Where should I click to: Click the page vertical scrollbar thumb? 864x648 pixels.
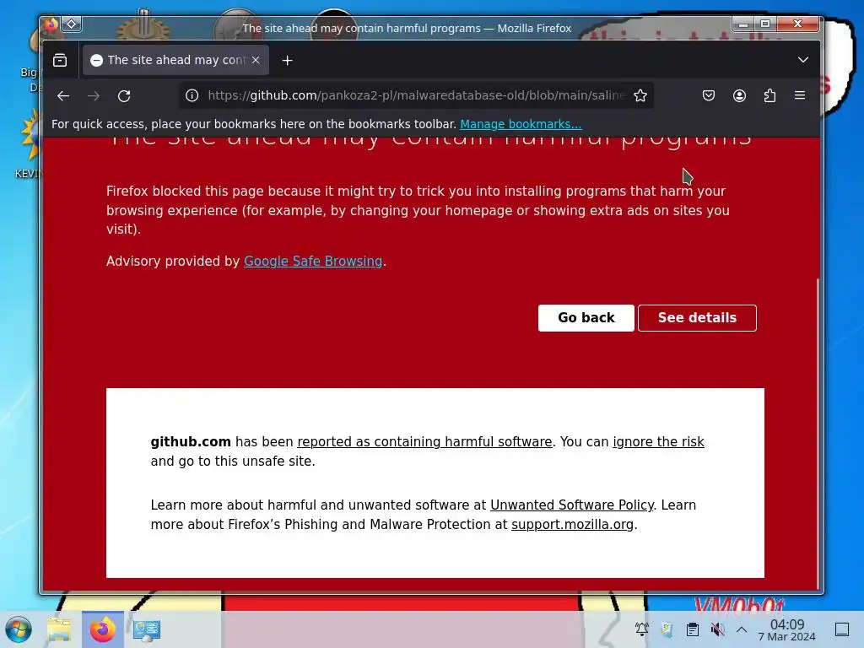click(818, 433)
